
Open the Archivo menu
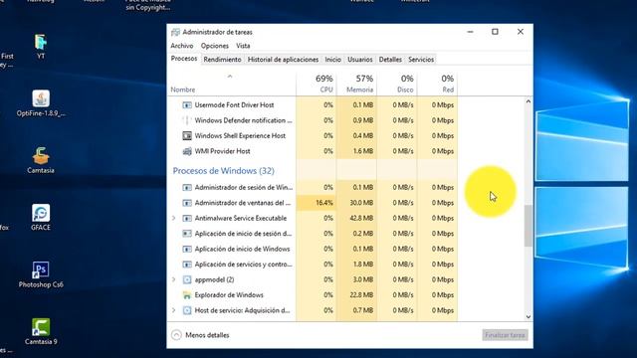point(182,46)
